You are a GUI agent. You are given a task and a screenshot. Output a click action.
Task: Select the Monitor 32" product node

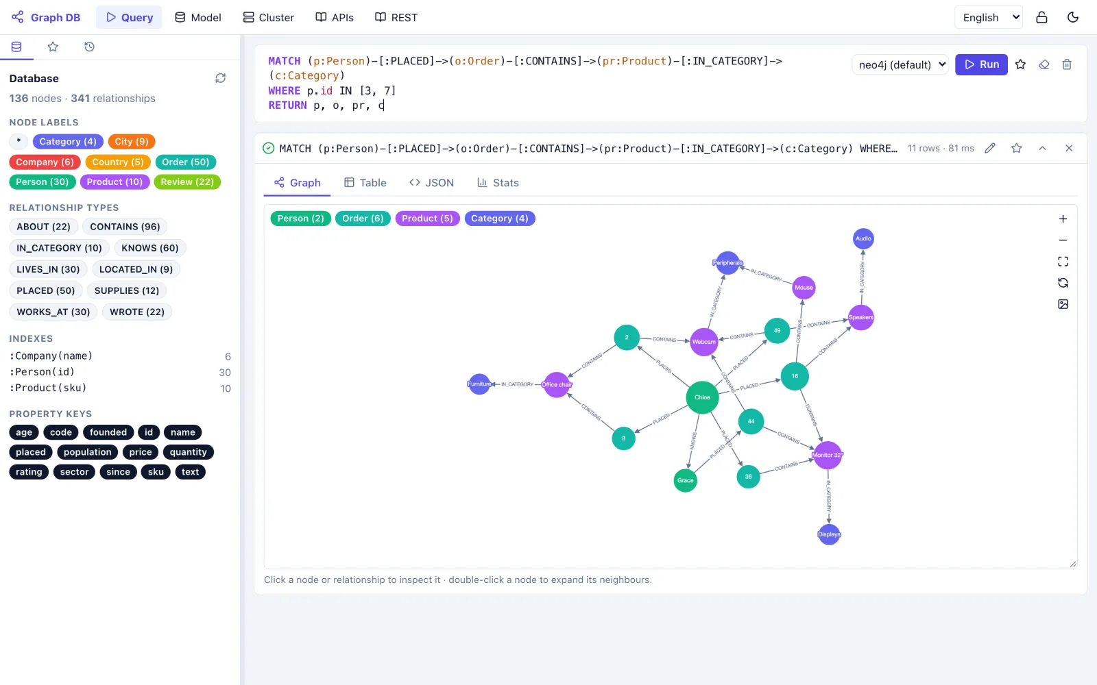828,455
